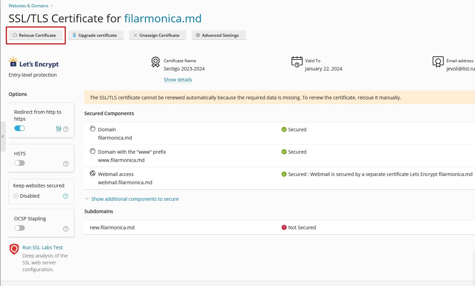Click the Reissue Certificate button

pyautogui.click(x=35, y=35)
